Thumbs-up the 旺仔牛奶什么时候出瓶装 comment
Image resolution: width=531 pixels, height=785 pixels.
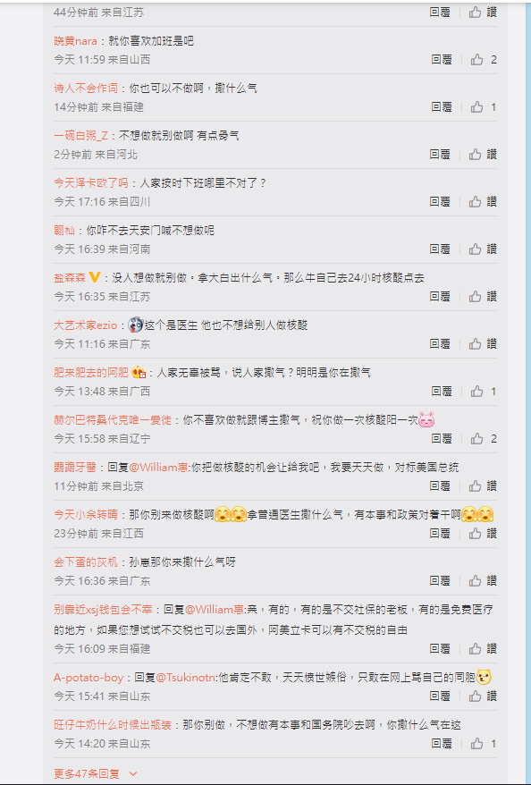pos(476,744)
